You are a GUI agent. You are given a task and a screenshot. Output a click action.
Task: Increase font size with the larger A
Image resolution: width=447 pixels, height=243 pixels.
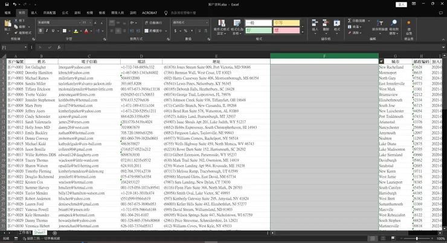95,22
